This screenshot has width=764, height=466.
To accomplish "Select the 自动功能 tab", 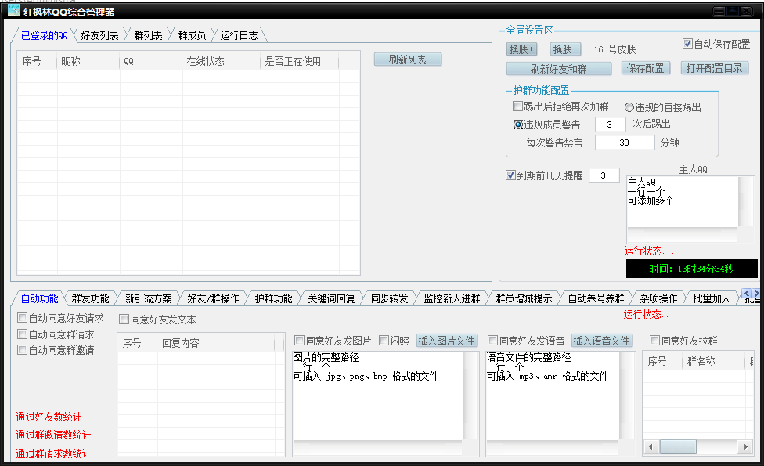I will point(39,298).
